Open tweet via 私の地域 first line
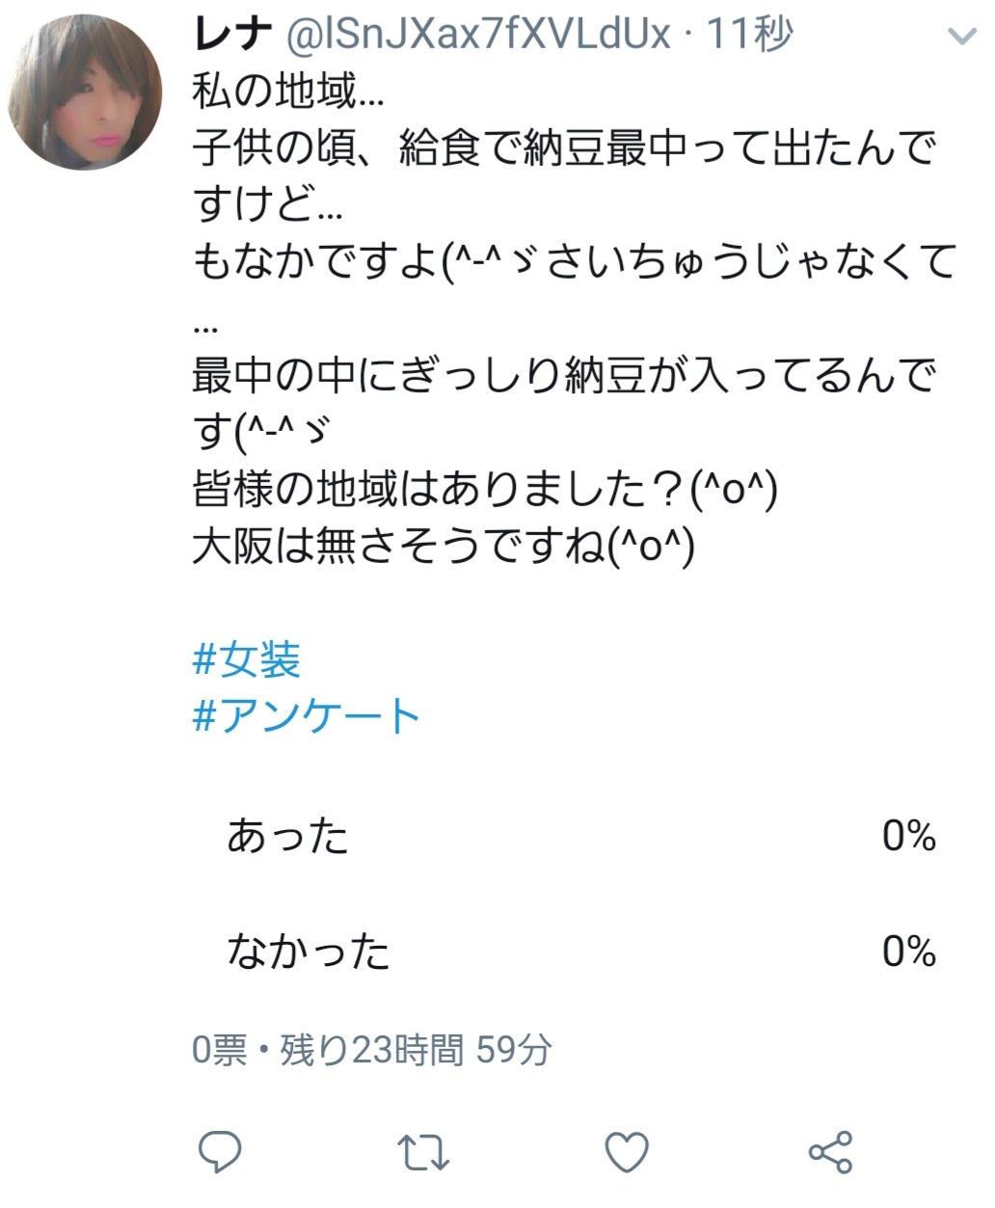The height and width of the screenshot is (1208, 995). pos(288,92)
